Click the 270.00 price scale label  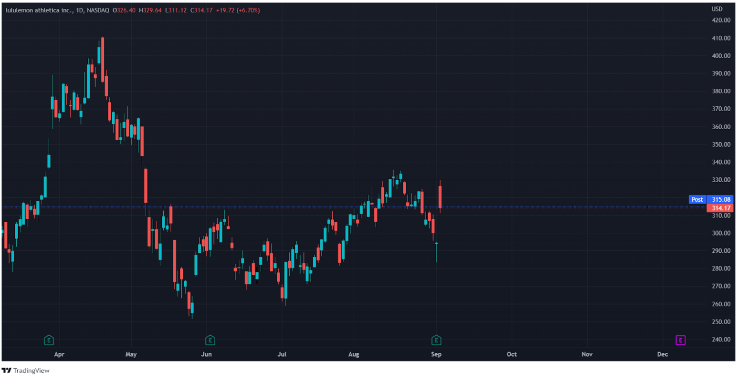point(721,286)
